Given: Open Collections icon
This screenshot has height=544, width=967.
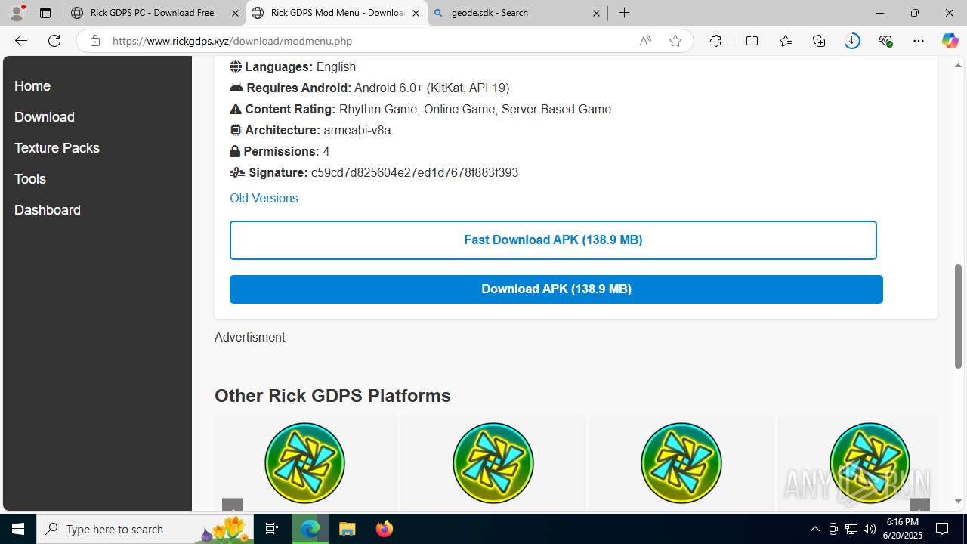Looking at the screenshot, I should tap(819, 41).
